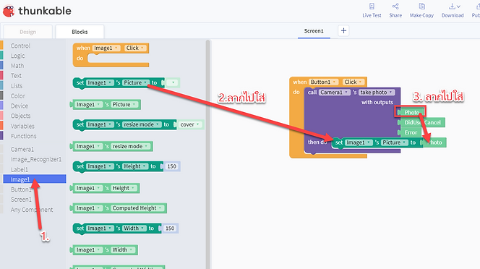Open resize mode property dropdown in set block

(141, 124)
